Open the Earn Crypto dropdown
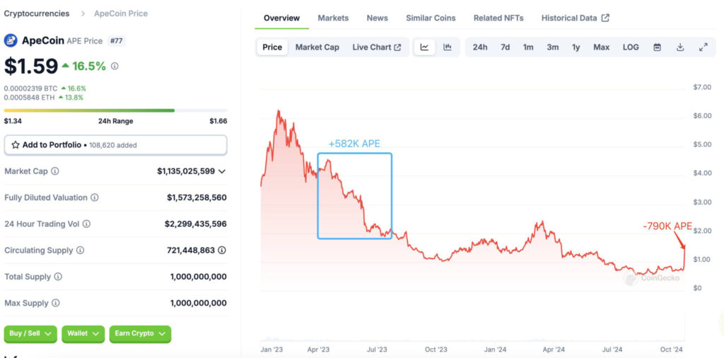The height and width of the screenshot is (358, 724). coord(140,333)
